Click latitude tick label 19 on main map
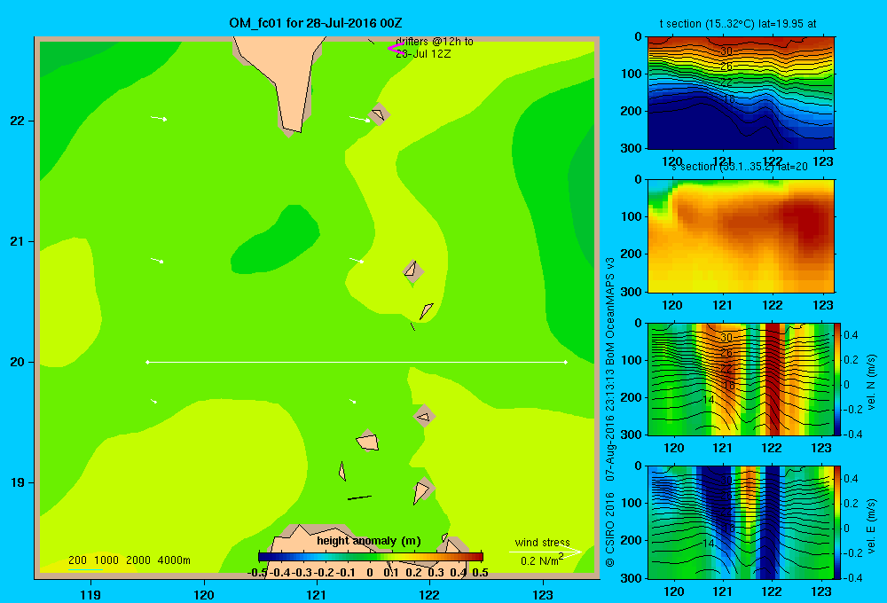This screenshot has height=603, width=887. coord(18,482)
